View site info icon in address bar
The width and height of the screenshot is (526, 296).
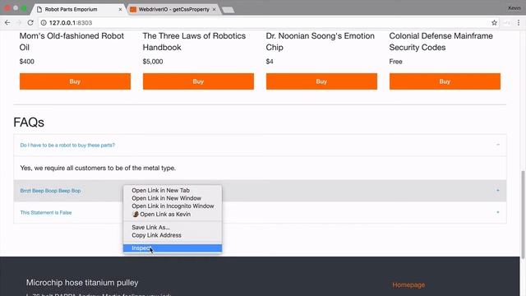[x=44, y=22]
